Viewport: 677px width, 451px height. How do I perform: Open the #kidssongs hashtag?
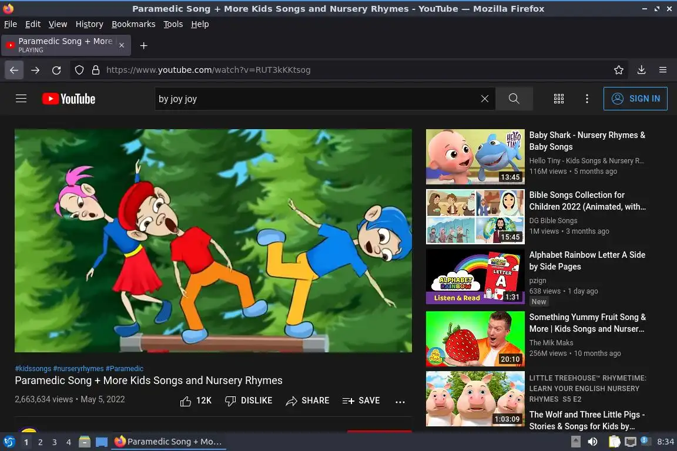33,369
